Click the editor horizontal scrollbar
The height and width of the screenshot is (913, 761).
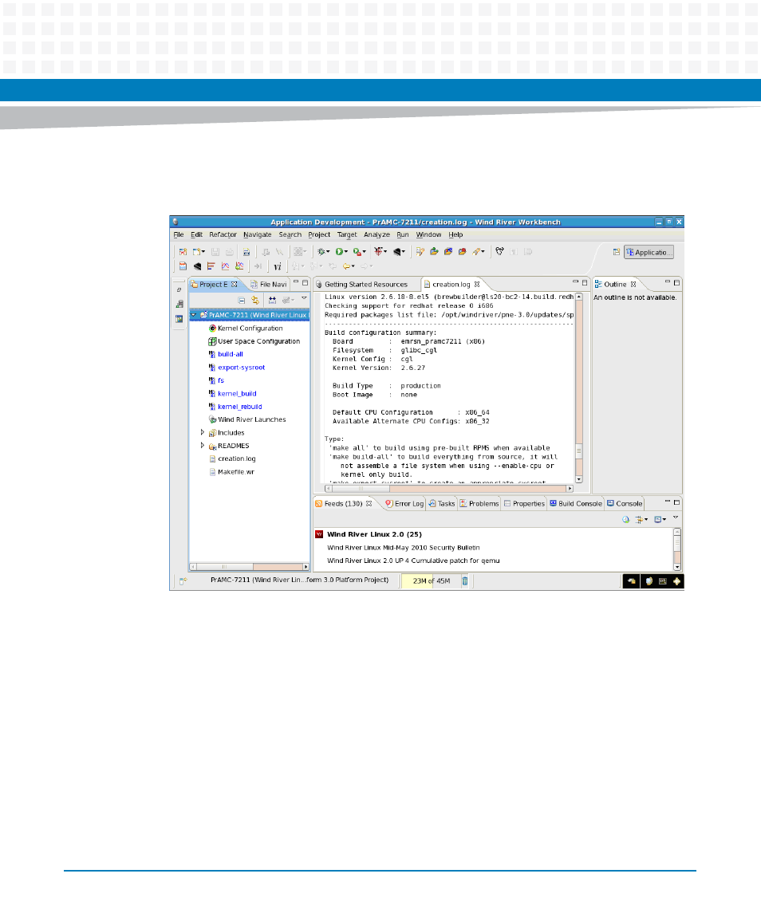449,489
